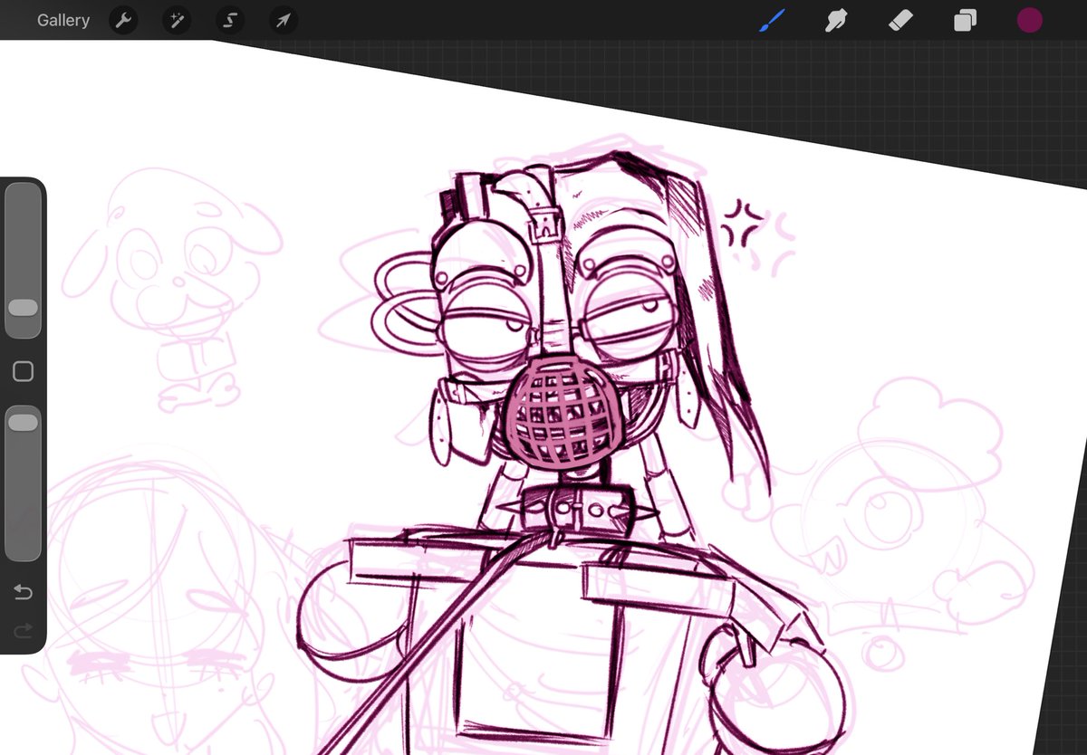Tap the brush opacity slider handle
Viewport: 1087px width, 755px height.
(23, 421)
